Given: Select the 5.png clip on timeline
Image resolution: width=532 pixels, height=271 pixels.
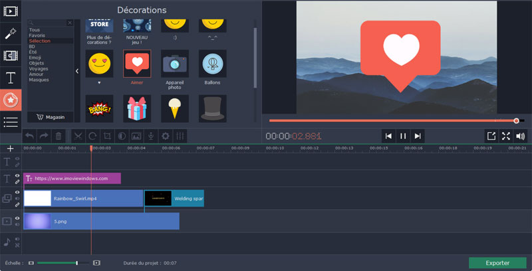Looking at the screenshot, I should [x=101, y=221].
